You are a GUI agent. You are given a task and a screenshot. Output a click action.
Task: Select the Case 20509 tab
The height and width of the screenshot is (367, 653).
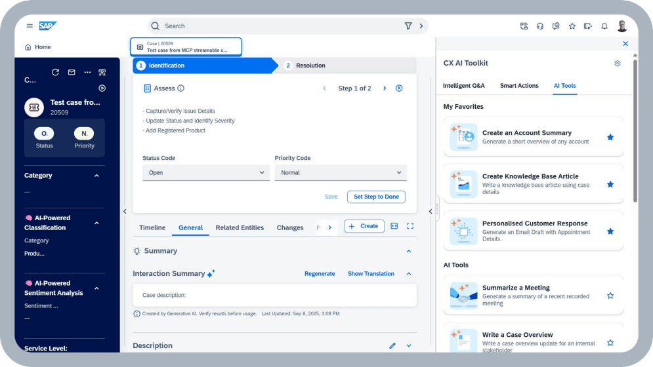coord(186,47)
